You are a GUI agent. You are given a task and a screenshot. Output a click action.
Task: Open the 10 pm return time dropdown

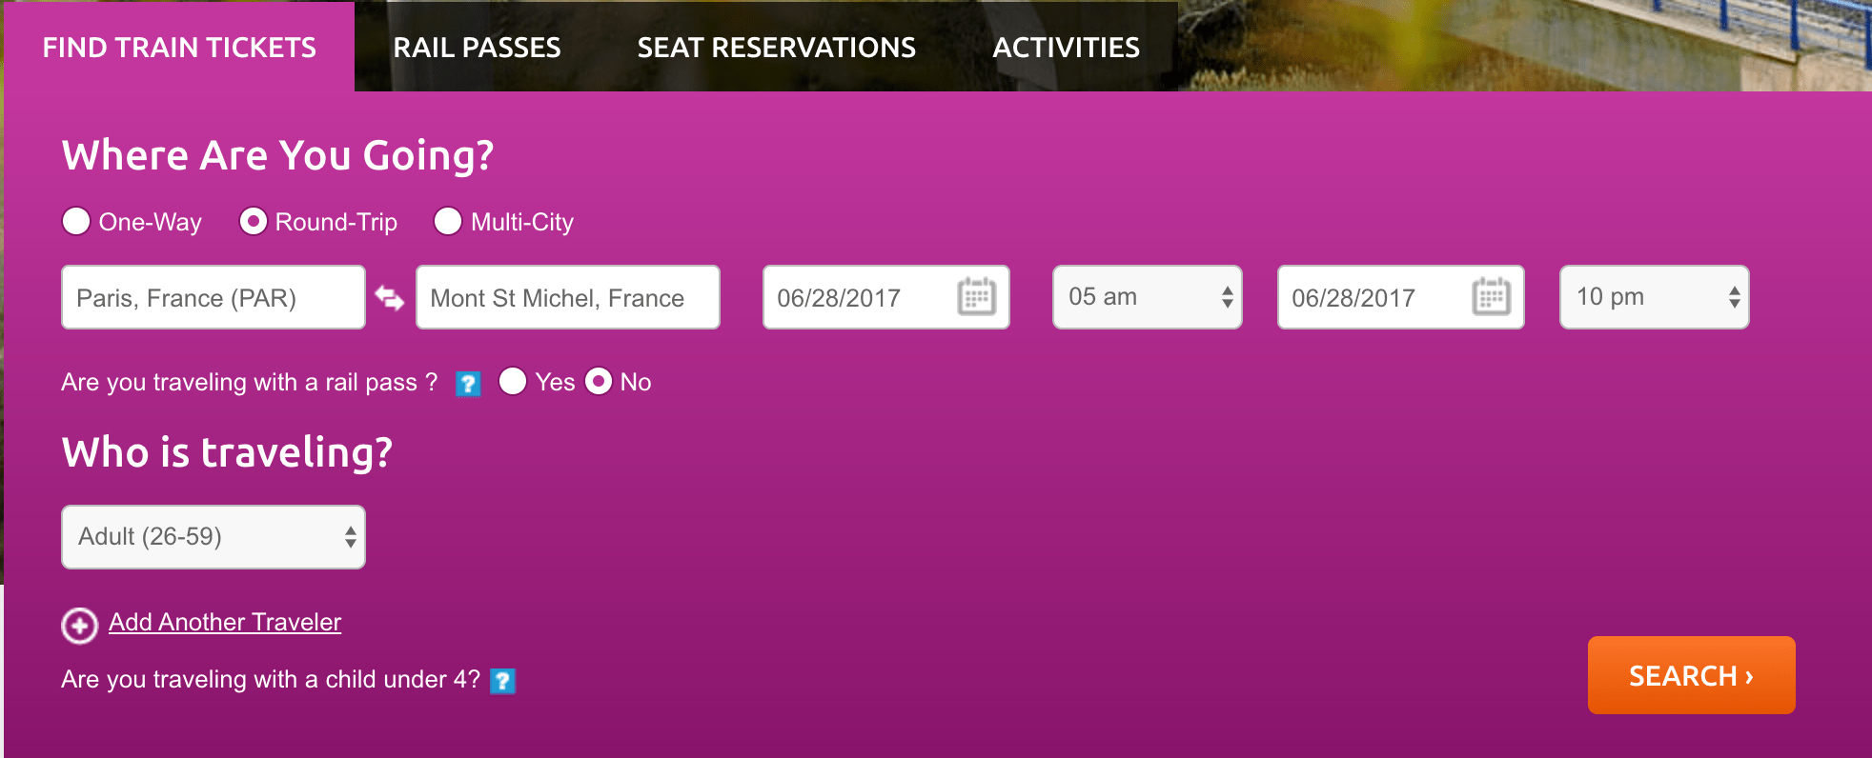[1655, 297]
